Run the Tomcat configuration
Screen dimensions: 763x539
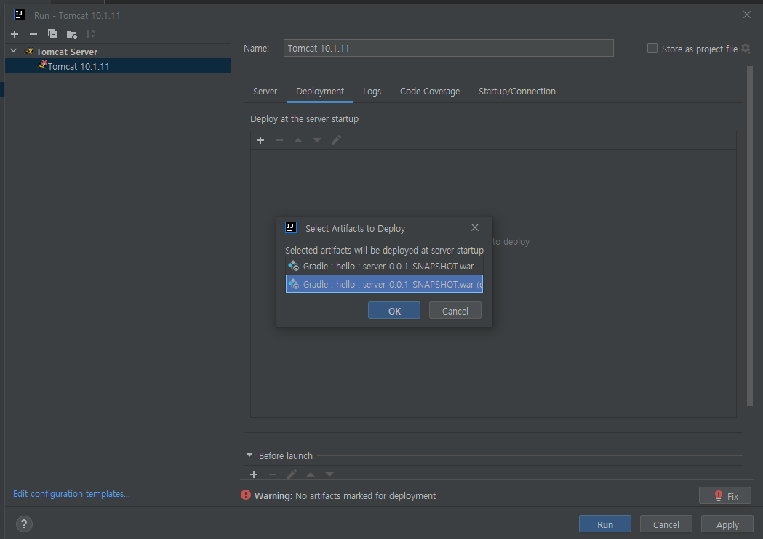point(605,524)
